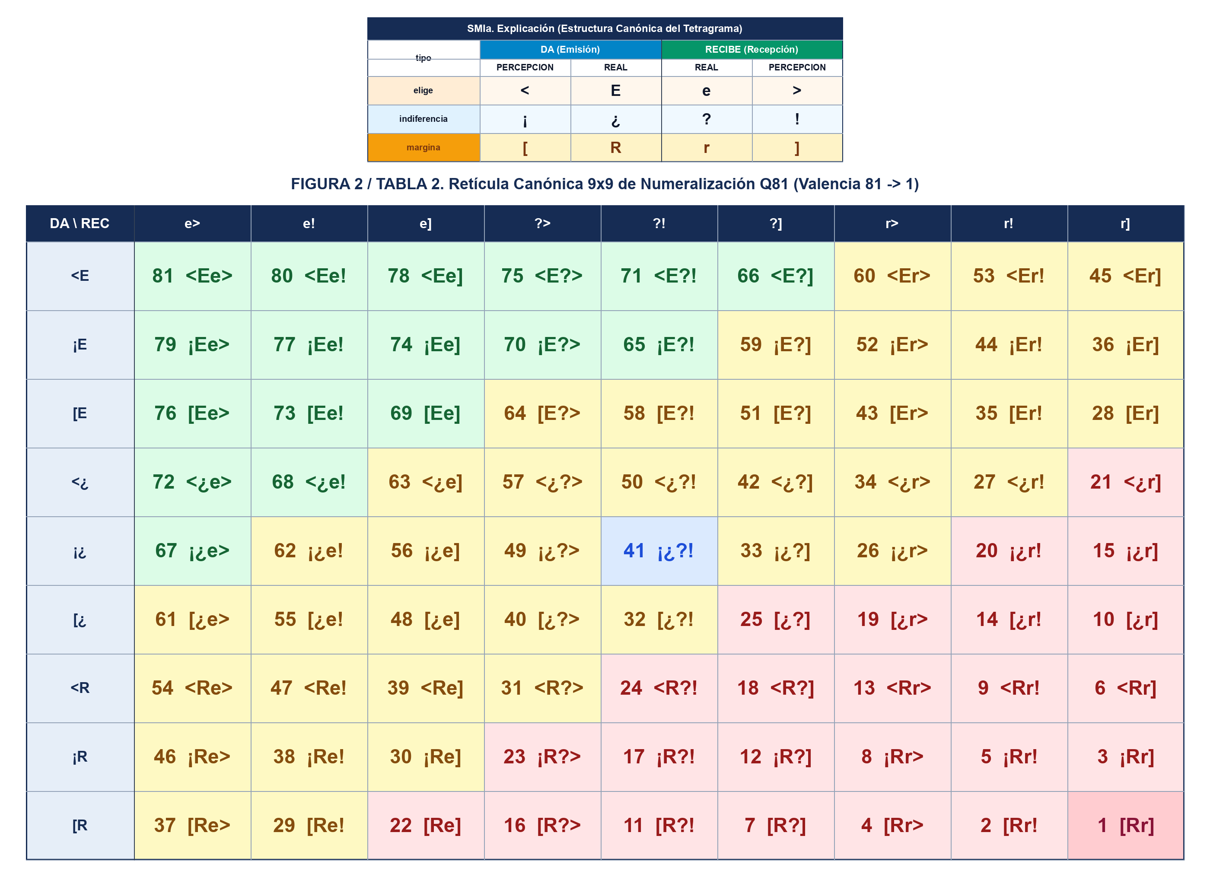Click the cell '24 <R?!'
This screenshot has width=1210, height=877.
click(659, 688)
